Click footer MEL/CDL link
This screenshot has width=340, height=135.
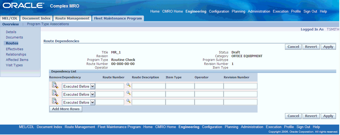point(27,127)
